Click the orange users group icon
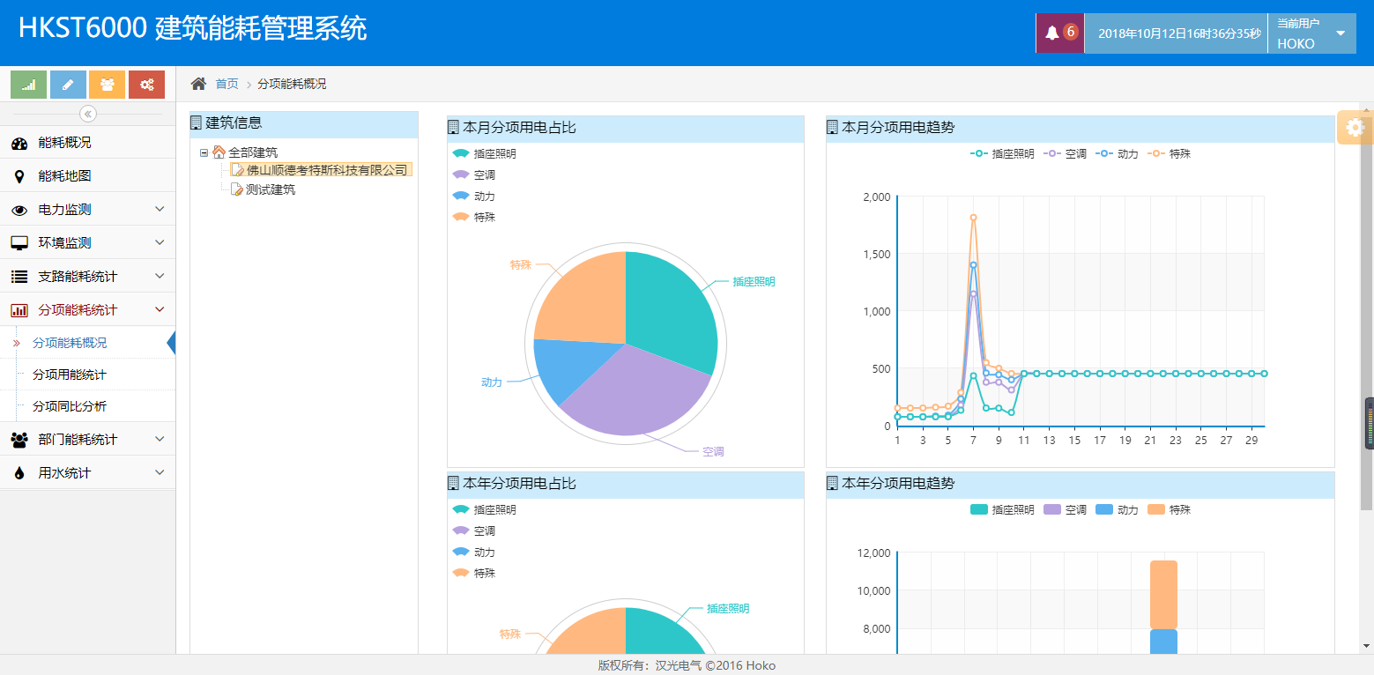The image size is (1374, 675). (108, 84)
